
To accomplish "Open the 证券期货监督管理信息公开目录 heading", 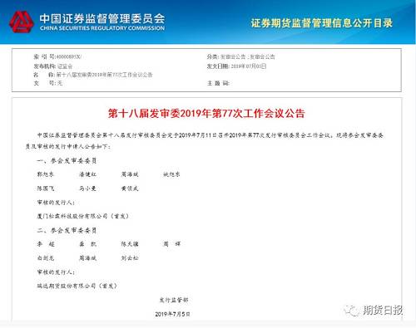I will pyautogui.click(x=321, y=23).
